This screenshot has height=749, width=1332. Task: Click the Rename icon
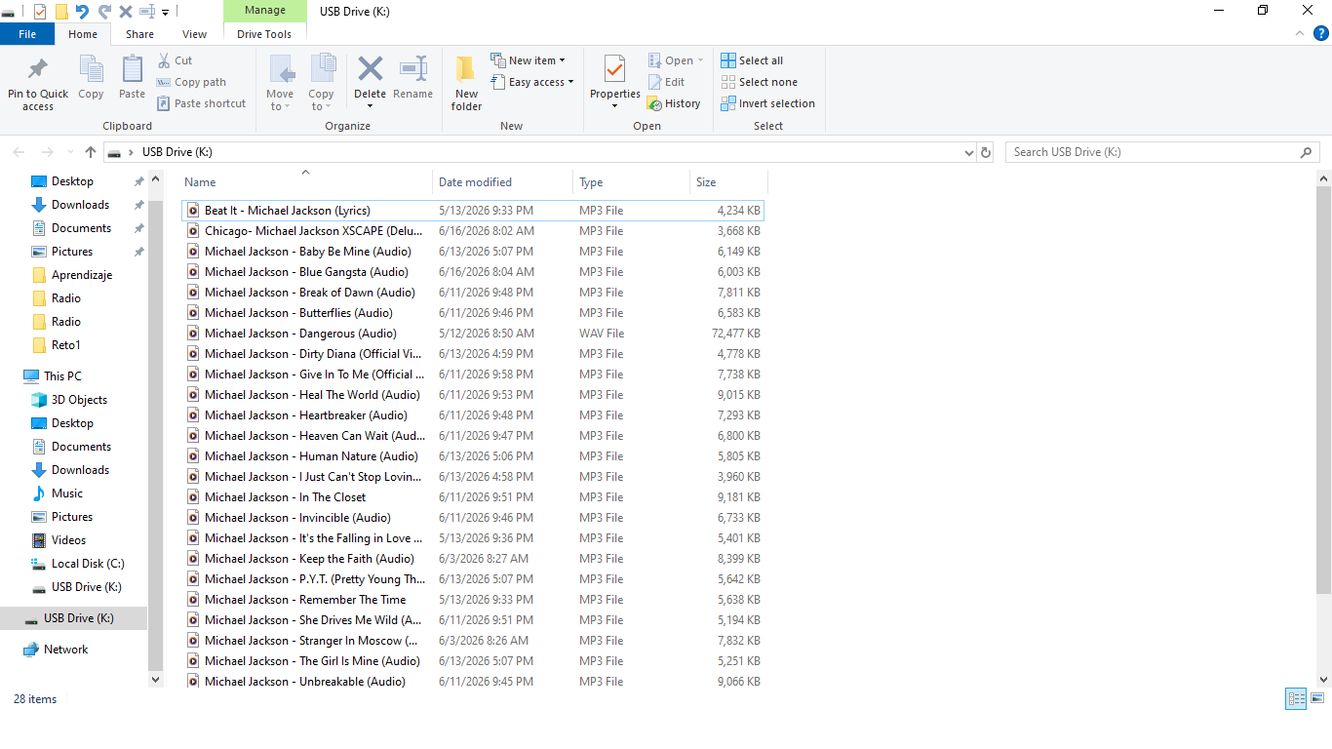[x=413, y=69]
